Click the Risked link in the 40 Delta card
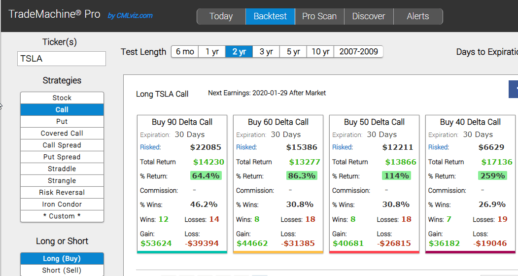Viewport: 518px width, 276px height. [x=438, y=147]
